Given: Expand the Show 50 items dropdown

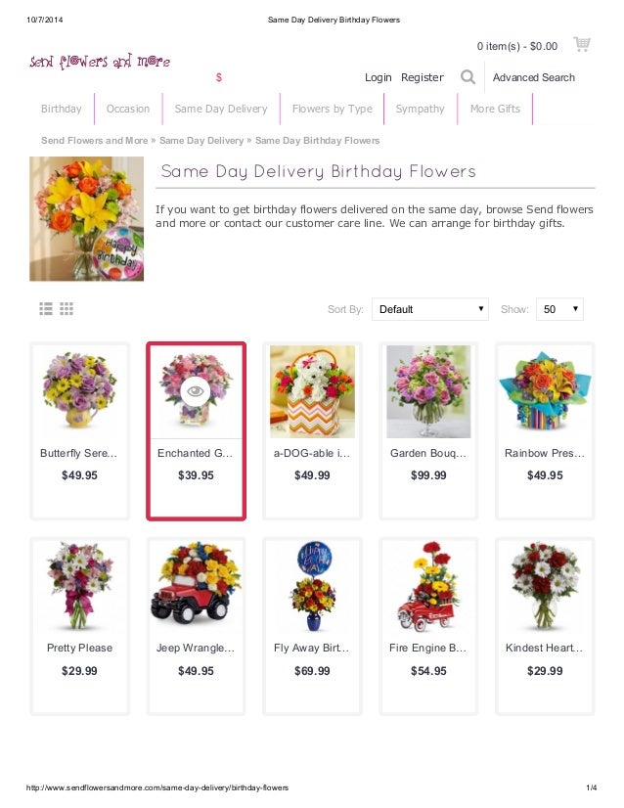Looking at the screenshot, I should (x=559, y=309).
